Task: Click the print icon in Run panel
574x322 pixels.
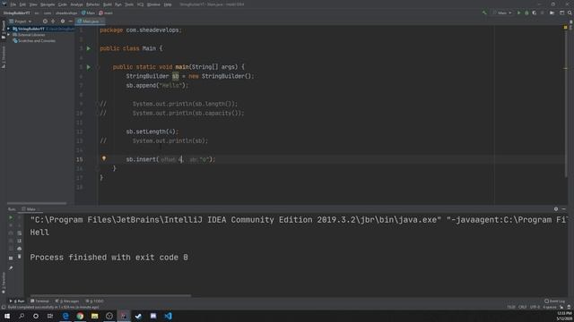Action: click(x=20, y=249)
